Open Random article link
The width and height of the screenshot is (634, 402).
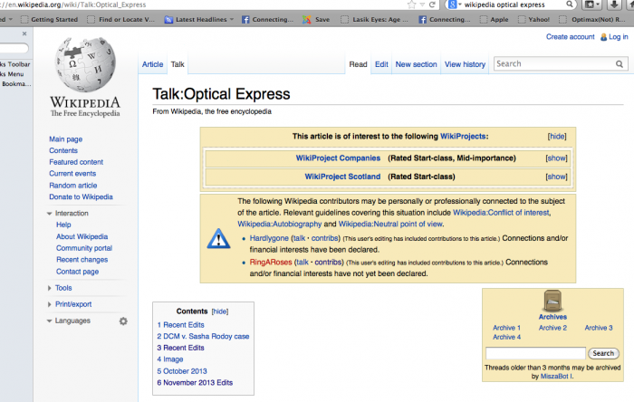pyautogui.click(x=73, y=186)
